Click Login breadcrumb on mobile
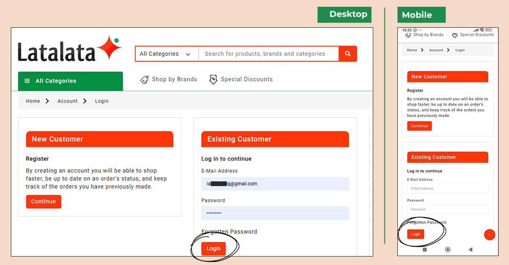 coord(460,50)
